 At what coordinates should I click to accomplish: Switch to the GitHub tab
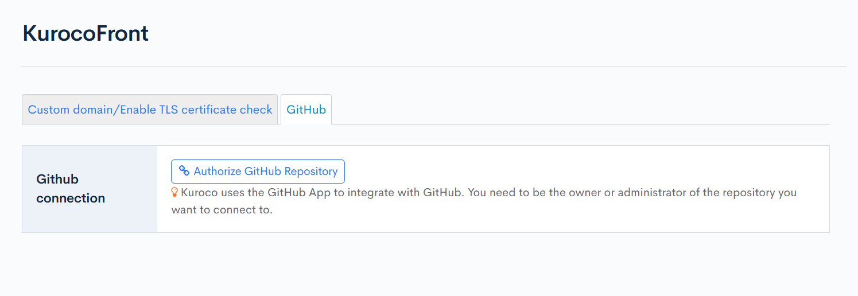(306, 110)
